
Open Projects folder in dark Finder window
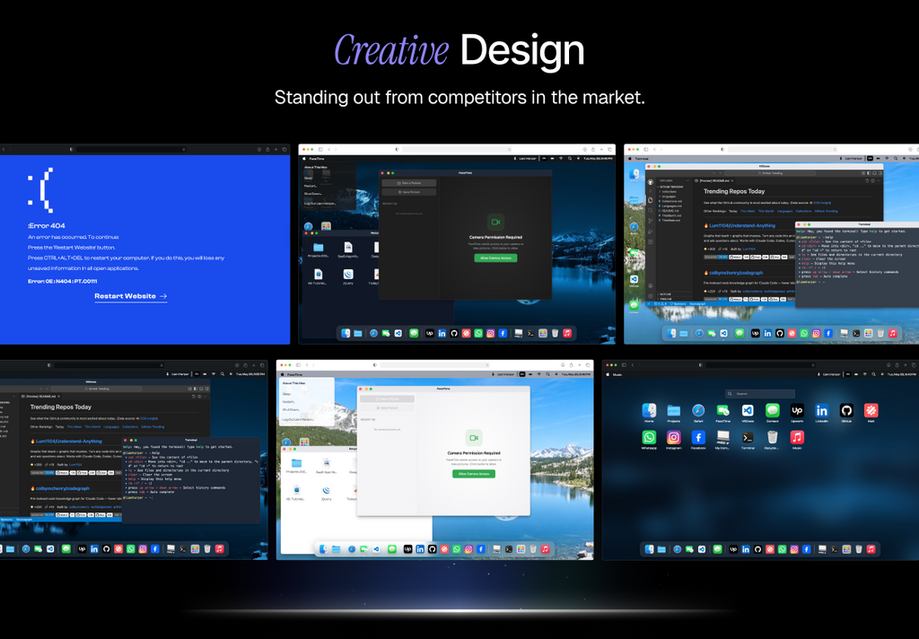(319, 248)
